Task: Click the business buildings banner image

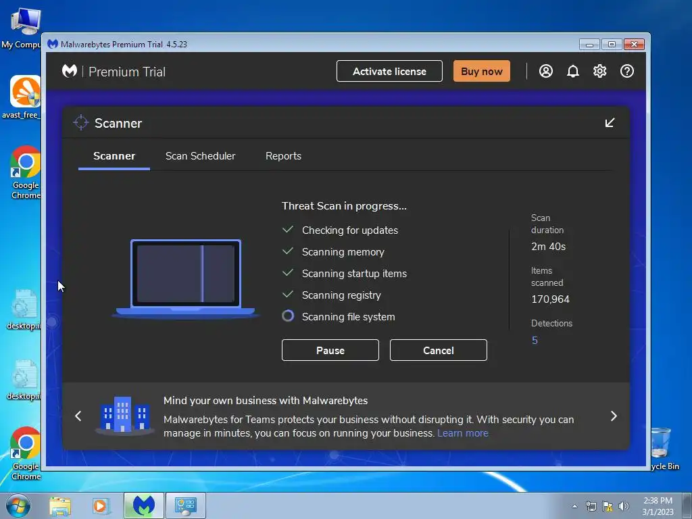Action: tap(124, 415)
